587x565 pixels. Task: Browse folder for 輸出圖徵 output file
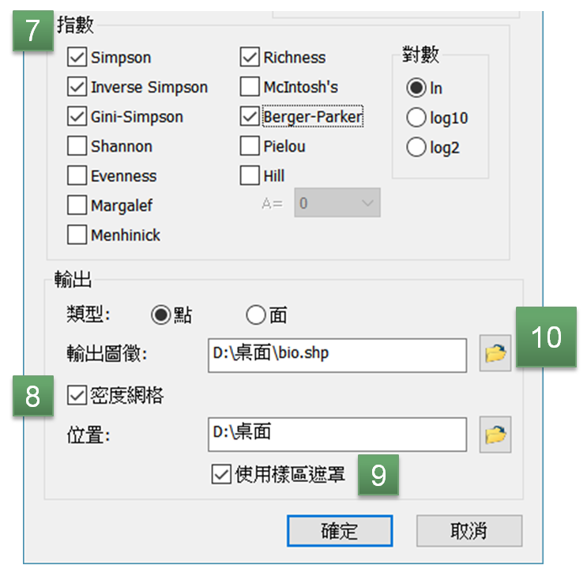[495, 353]
